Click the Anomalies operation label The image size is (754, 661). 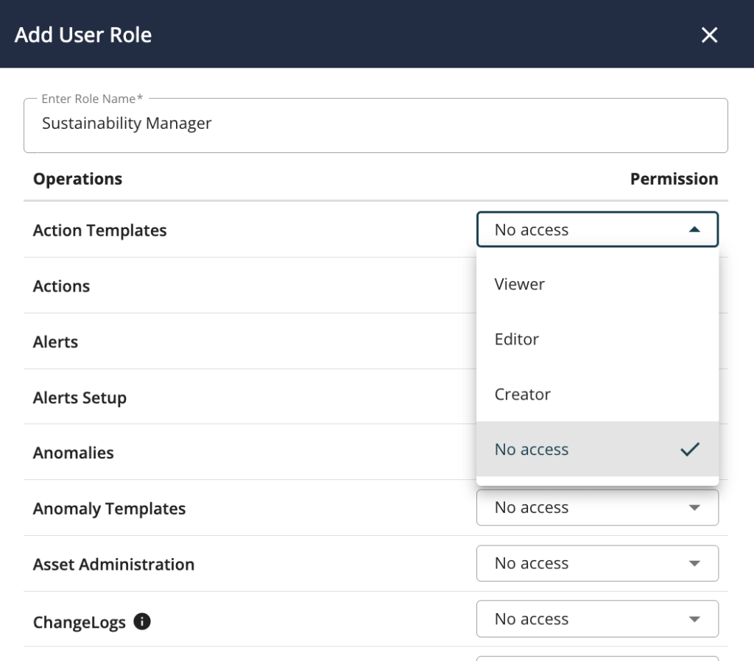pyautogui.click(x=73, y=453)
